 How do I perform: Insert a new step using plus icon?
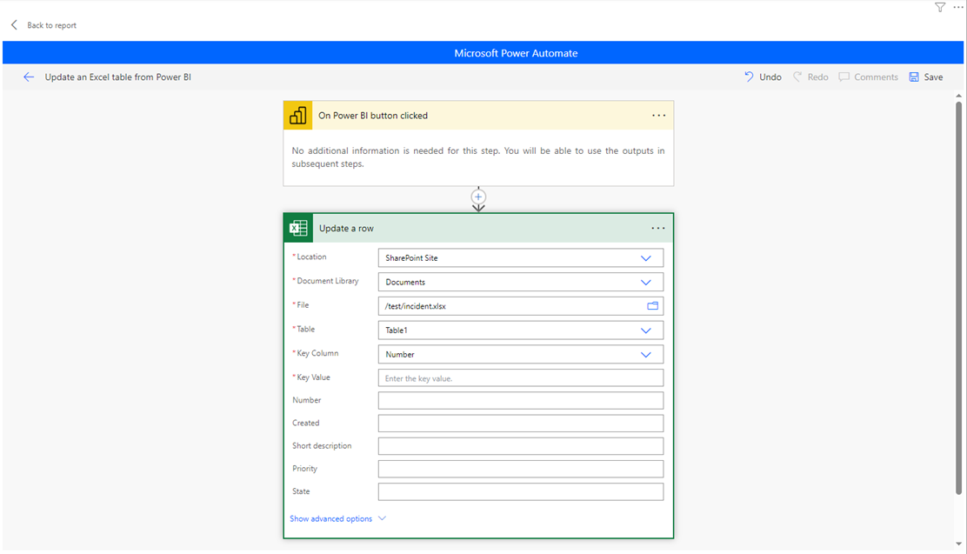[478, 197]
